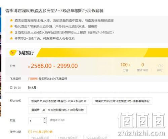Viewport: 168px width, 139px height.
Task: Decrease quantity with the down arrow
Action: pos(45,123)
